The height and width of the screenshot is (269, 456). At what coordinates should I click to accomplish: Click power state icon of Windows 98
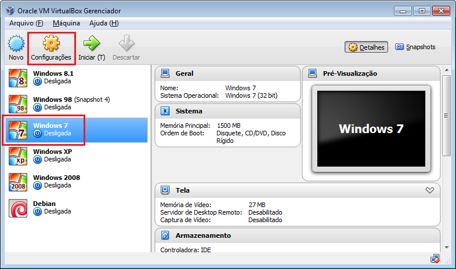(x=38, y=108)
